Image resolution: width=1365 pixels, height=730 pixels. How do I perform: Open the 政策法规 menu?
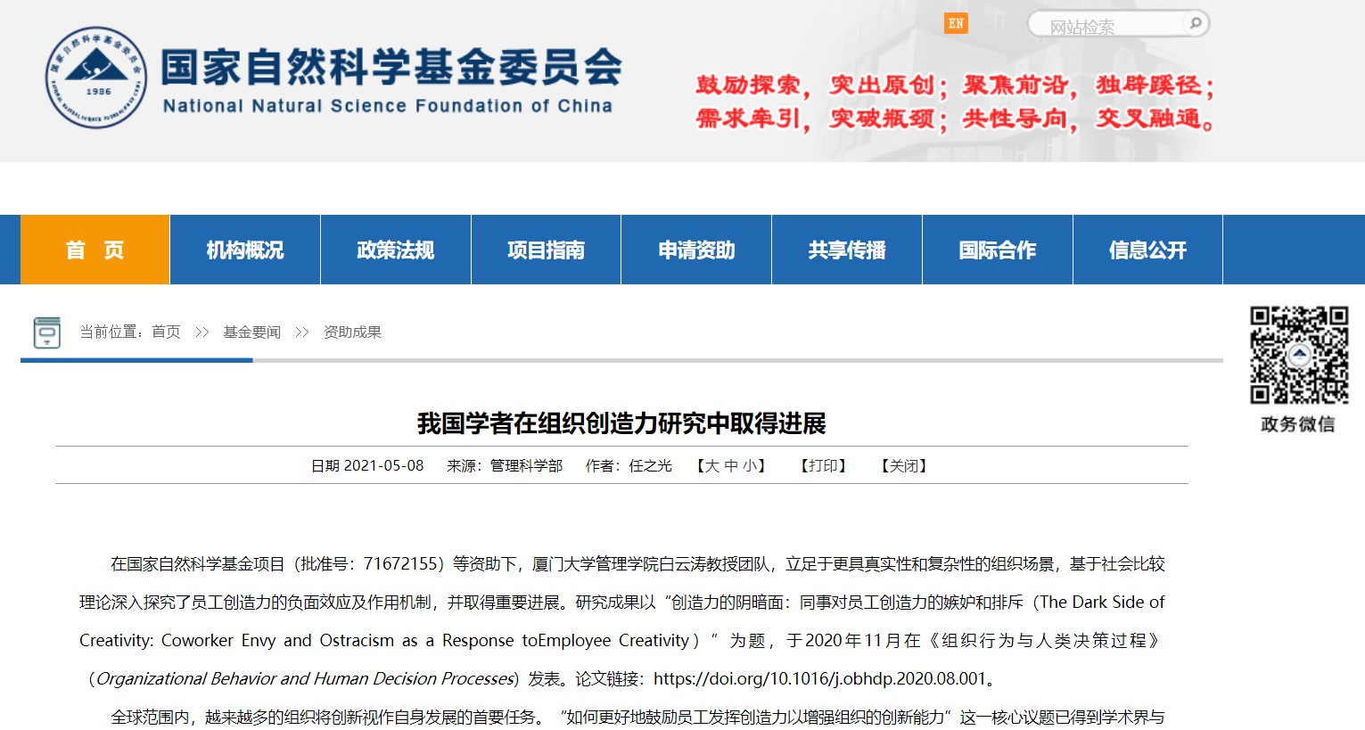click(396, 250)
